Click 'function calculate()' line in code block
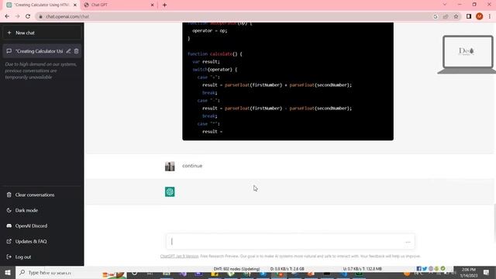Viewport: 496px width, 279px height. pyautogui.click(x=215, y=54)
